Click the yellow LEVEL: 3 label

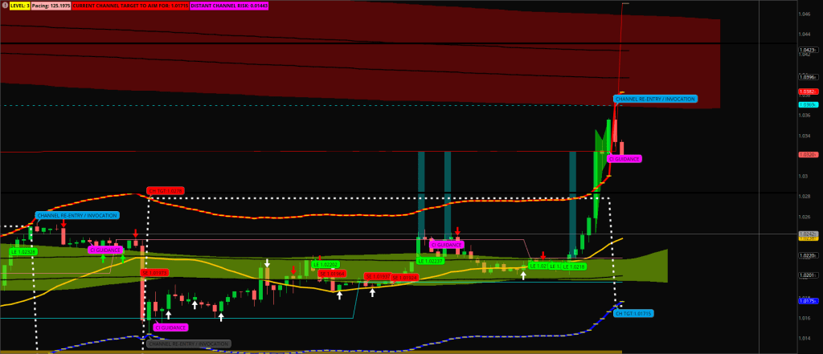[19, 5]
